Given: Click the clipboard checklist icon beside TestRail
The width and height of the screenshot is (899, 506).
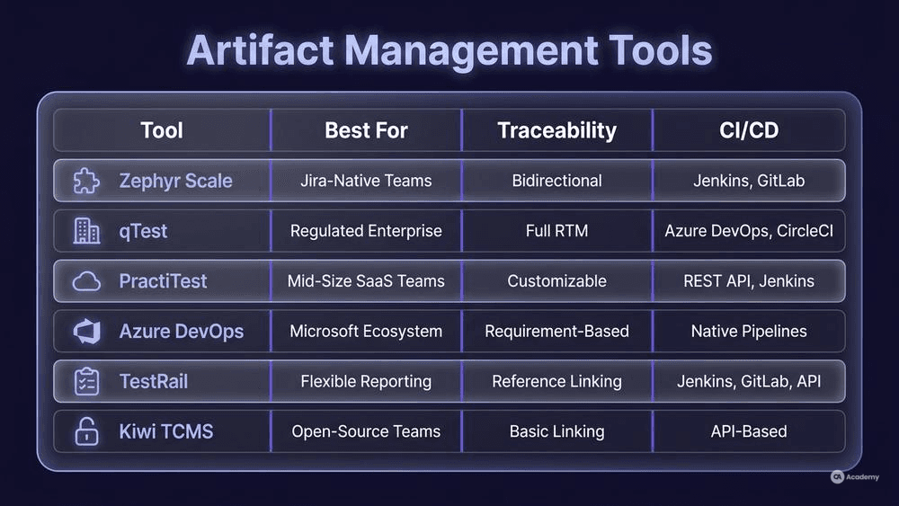Looking at the screenshot, I should coord(86,381).
